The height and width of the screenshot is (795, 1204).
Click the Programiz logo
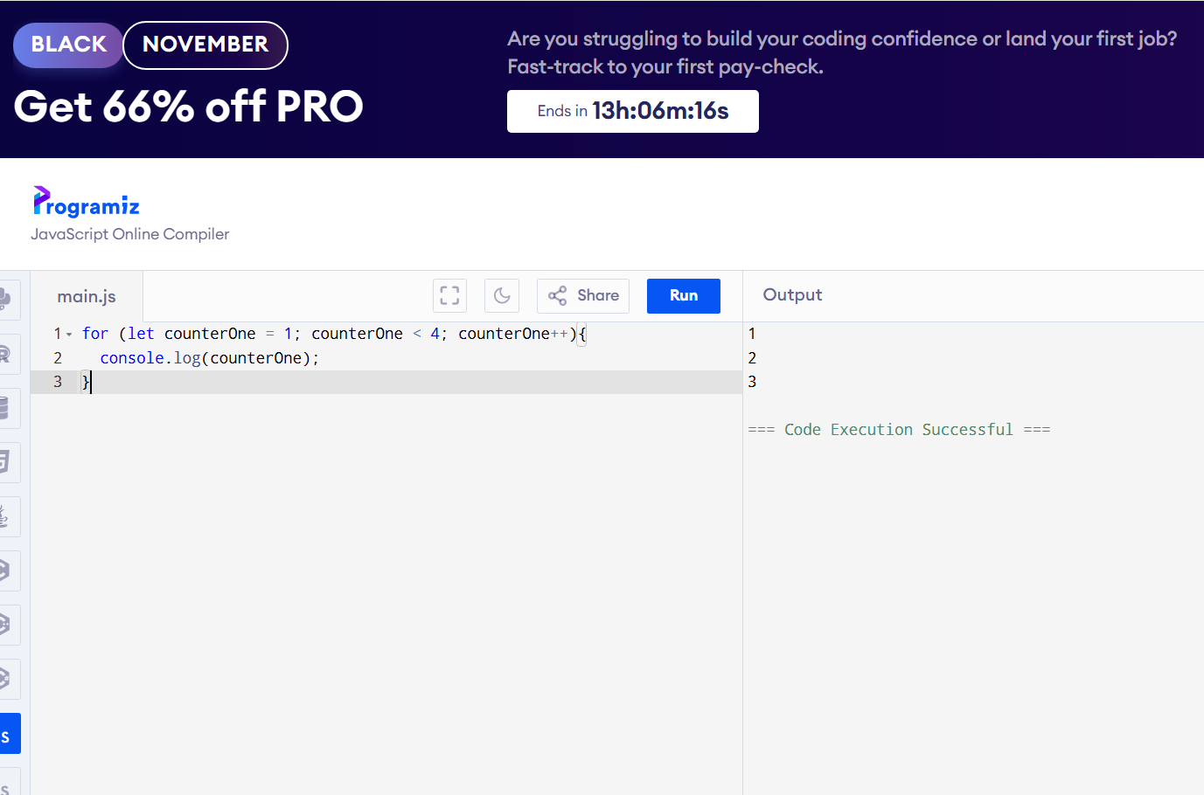87,202
